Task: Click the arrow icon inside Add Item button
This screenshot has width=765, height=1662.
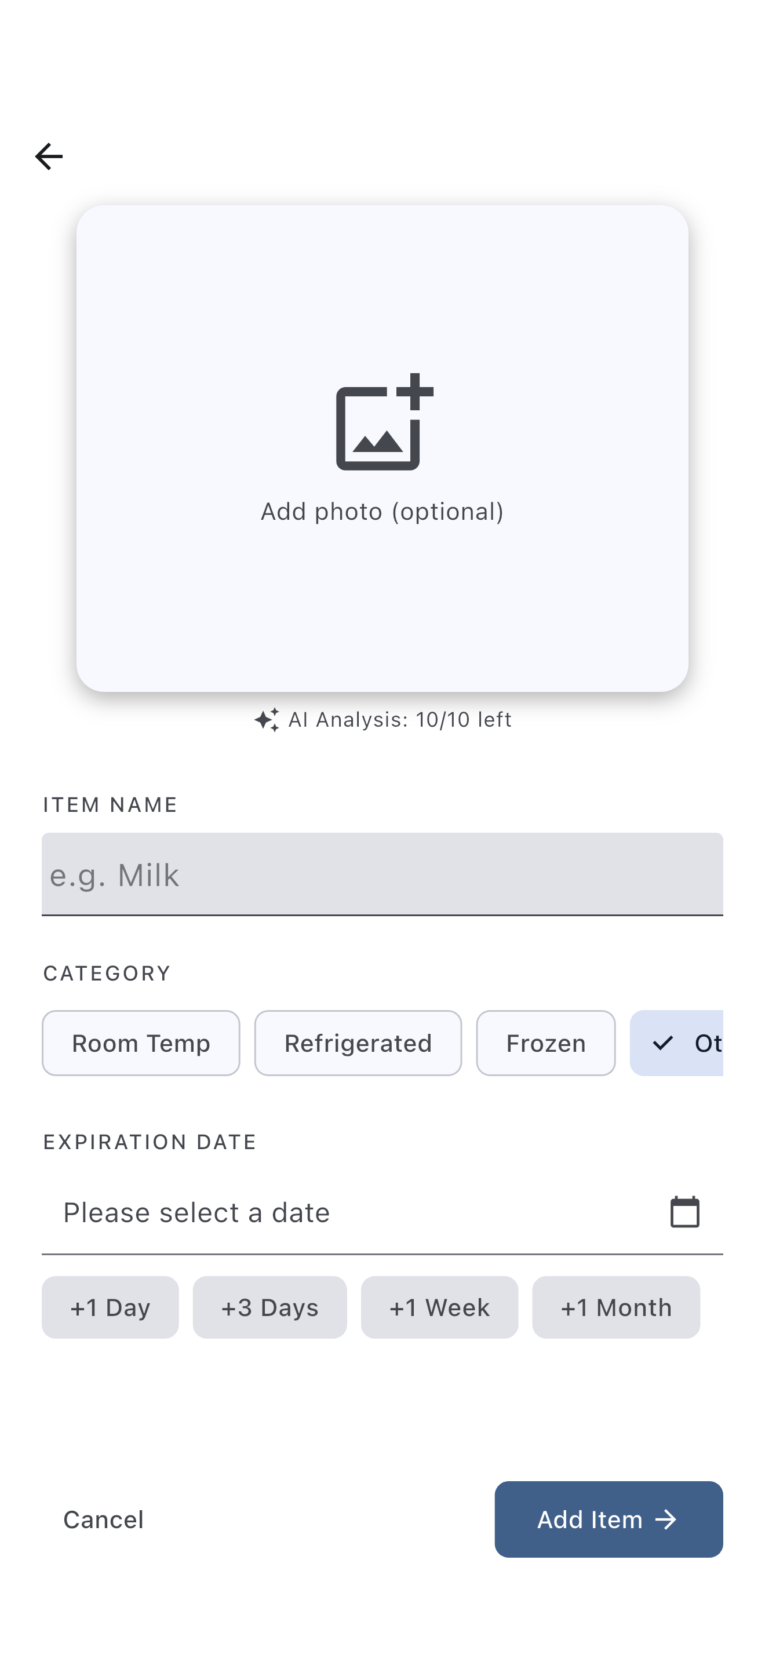Action: (667, 1519)
